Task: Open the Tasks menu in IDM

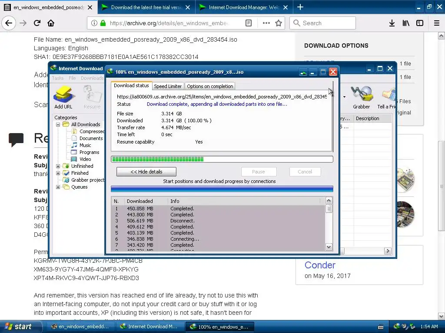Action: [x=58, y=78]
